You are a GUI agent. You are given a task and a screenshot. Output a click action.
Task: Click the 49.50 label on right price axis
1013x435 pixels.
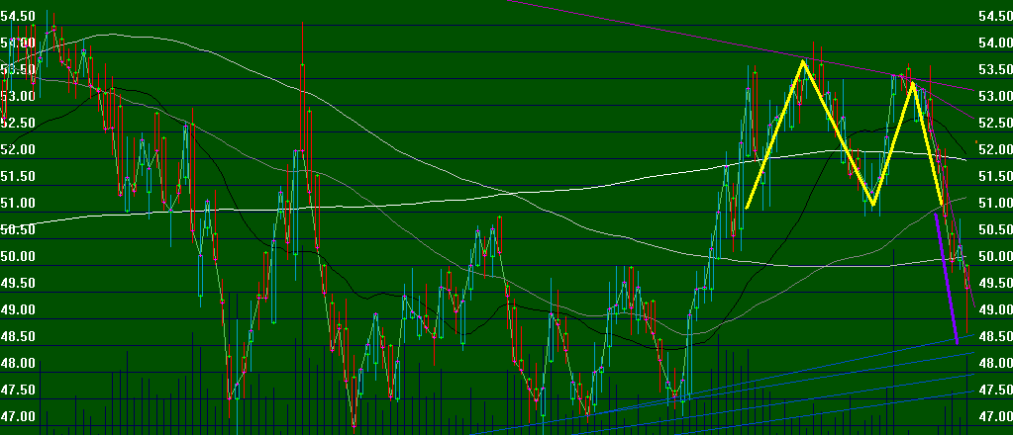tap(995, 284)
